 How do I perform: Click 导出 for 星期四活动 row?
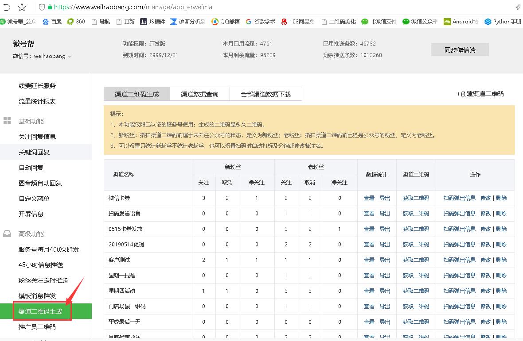pyautogui.click(x=385, y=291)
